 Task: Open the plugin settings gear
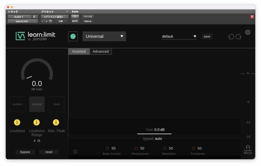pos(248,32)
